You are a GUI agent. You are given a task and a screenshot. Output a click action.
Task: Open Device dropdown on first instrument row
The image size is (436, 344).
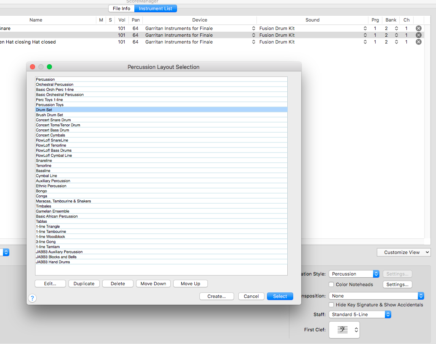point(253,28)
